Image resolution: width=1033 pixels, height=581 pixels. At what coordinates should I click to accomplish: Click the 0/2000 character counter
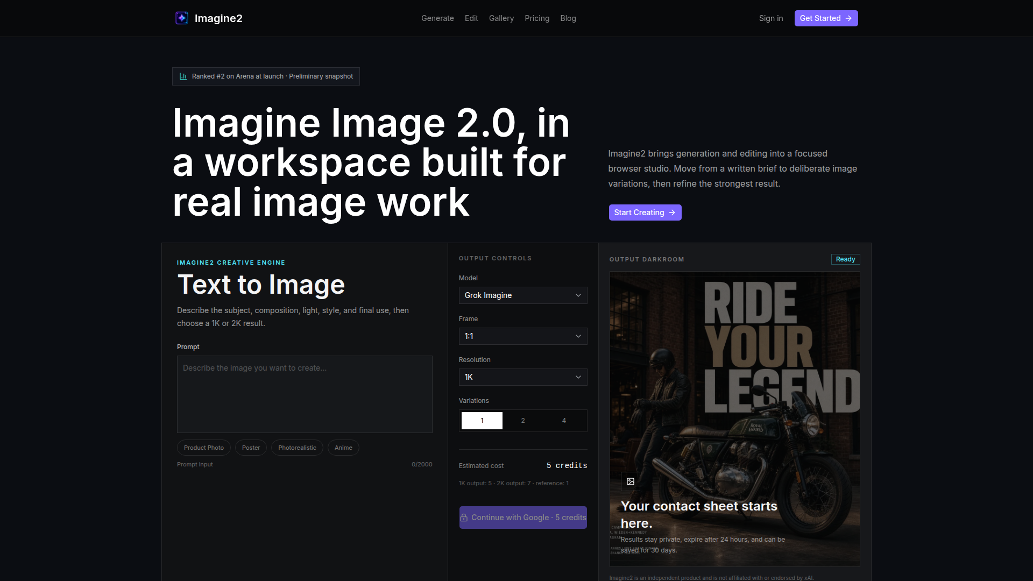(422, 464)
